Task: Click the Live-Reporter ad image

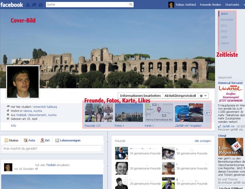Action: [231, 147]
